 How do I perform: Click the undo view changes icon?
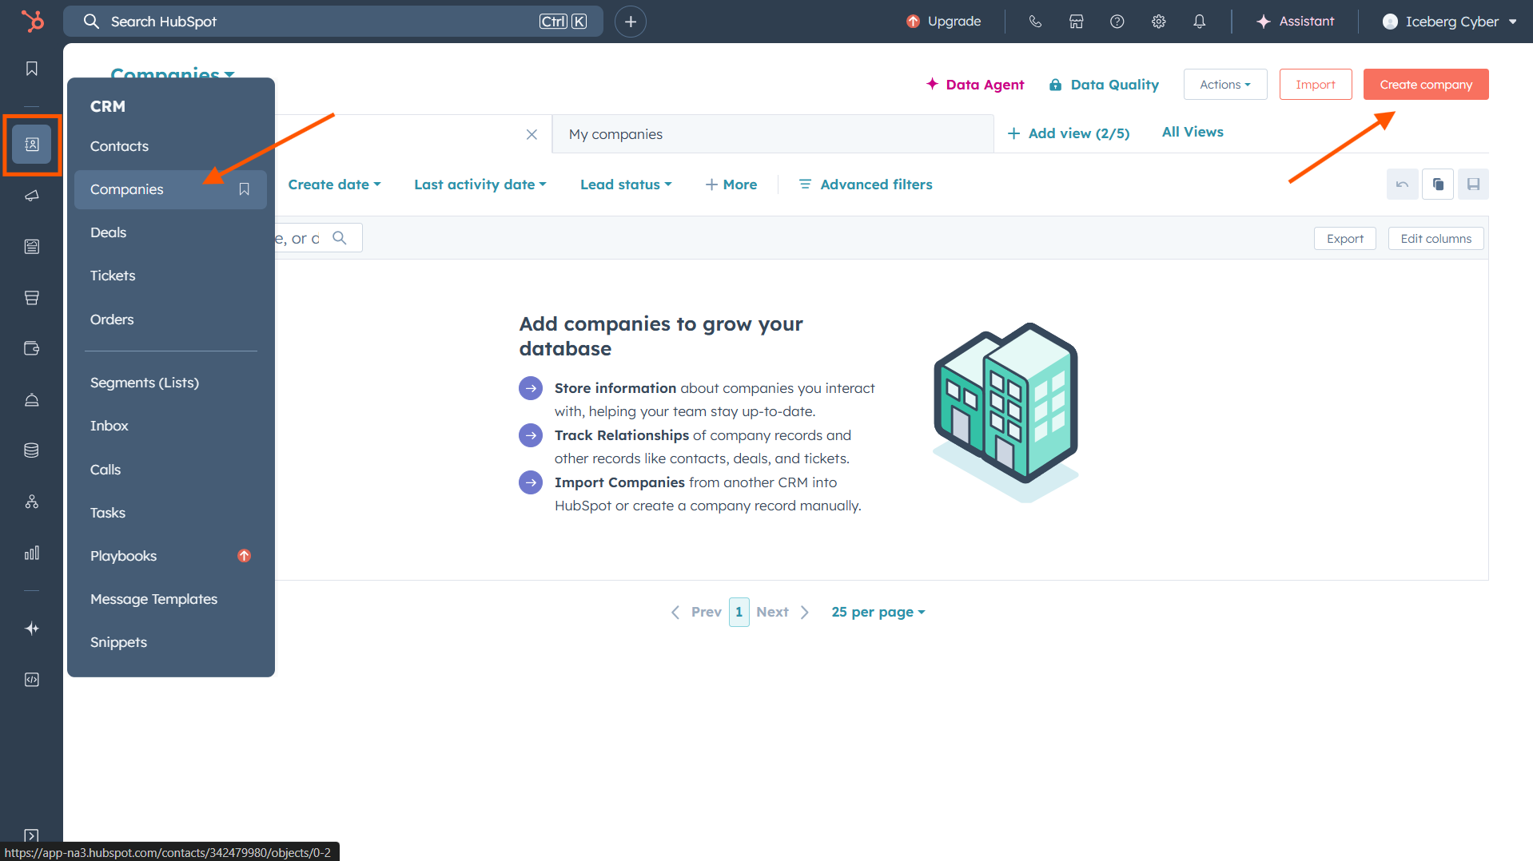[x=1403, y=184]
